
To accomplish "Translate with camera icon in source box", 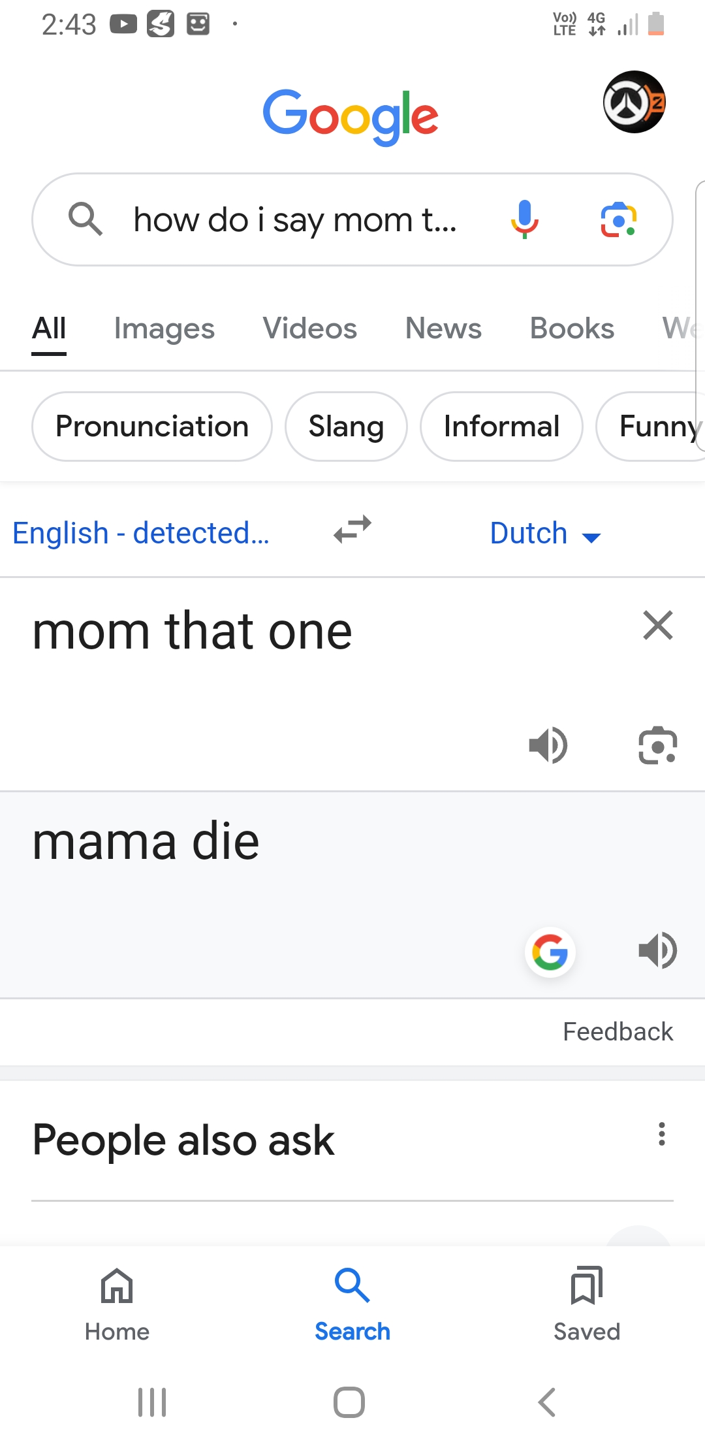I will (657, 745).
